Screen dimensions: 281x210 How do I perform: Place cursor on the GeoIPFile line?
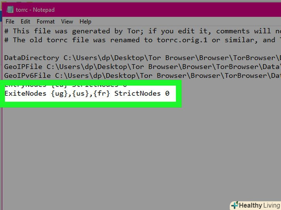point(142,67)
